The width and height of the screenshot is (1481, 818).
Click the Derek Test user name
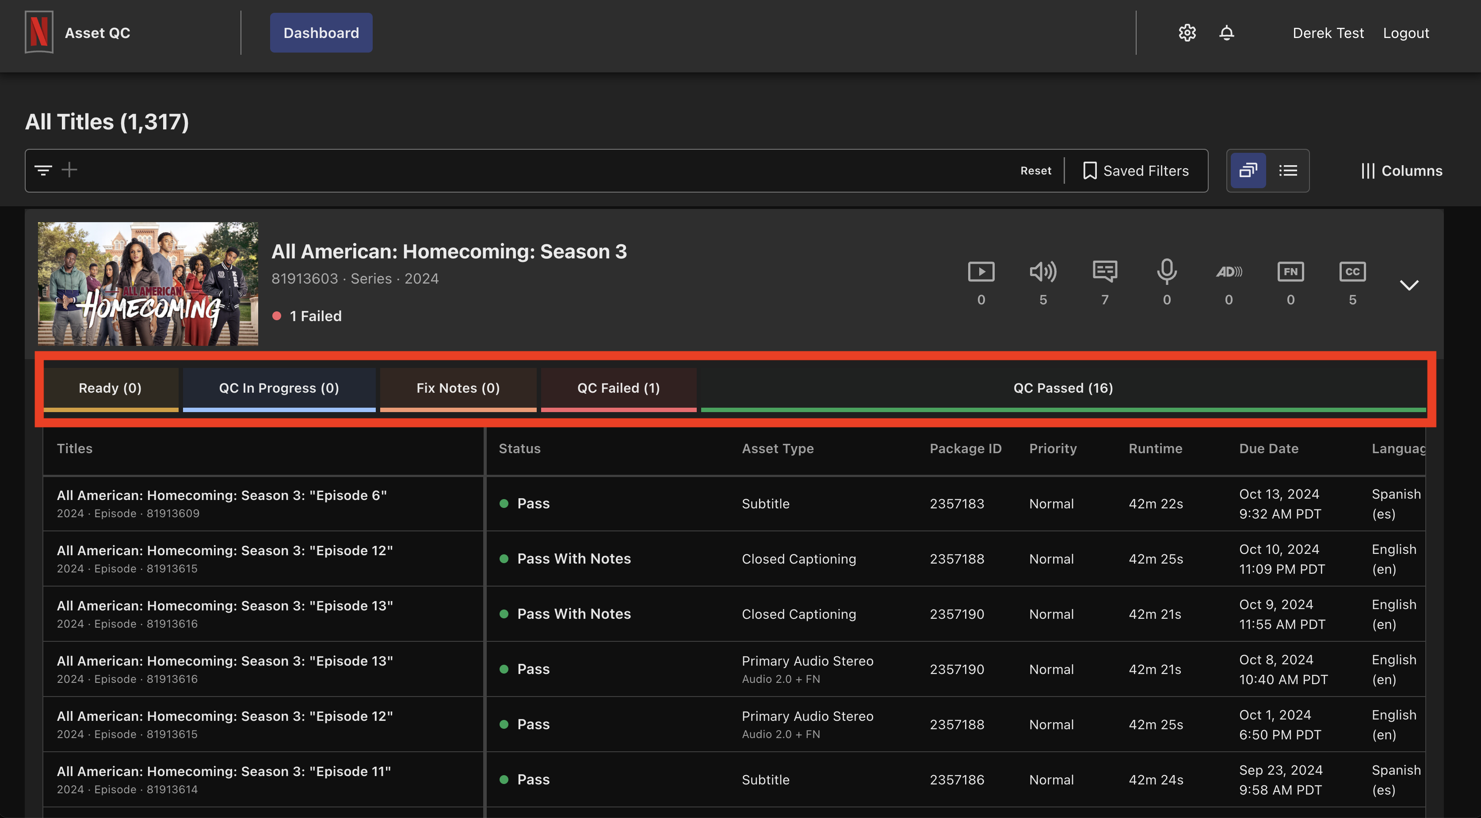(1328, 33)
